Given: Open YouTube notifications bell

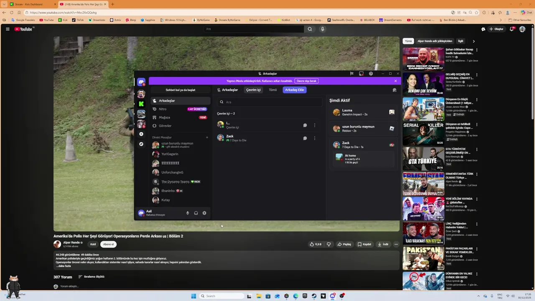Looking at the screenshot, I should (512, 29).
